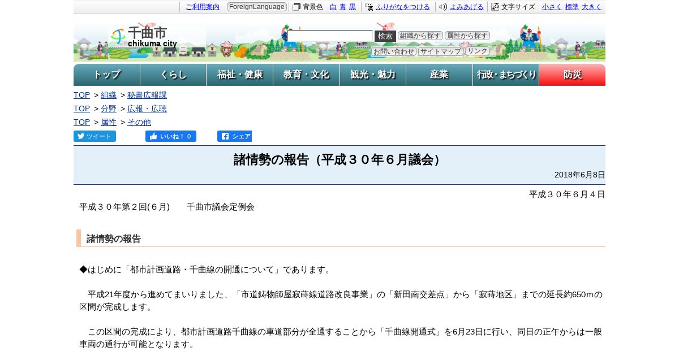
Task: Open the くらし navigation tab
Action: pos(173,75)
